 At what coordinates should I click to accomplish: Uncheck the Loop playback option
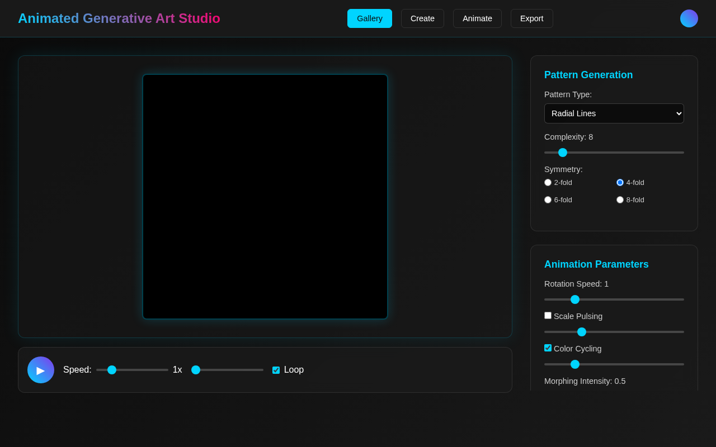(x=276, y=369)
